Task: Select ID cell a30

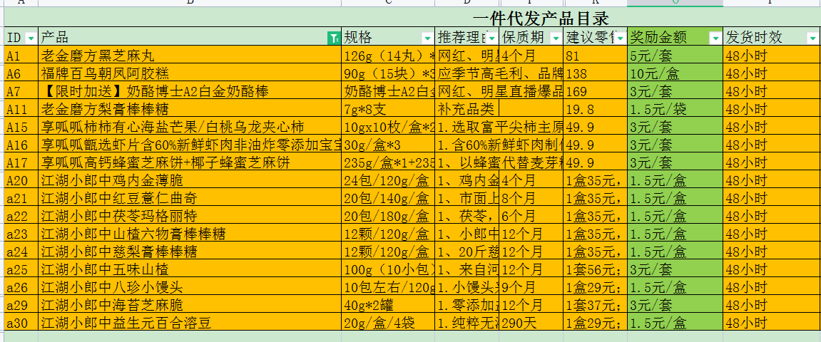Action: tap(21, 323)
